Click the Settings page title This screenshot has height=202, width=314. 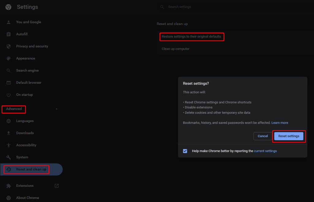[27, 7]
